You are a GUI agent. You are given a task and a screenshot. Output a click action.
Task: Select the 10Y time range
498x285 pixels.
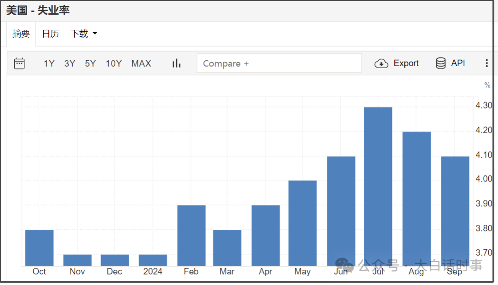[114, 63]
